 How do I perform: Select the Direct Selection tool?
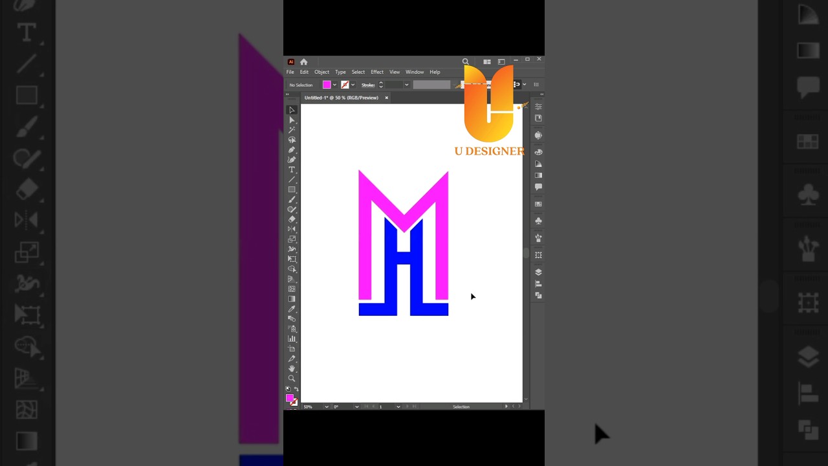click(292, 120)
